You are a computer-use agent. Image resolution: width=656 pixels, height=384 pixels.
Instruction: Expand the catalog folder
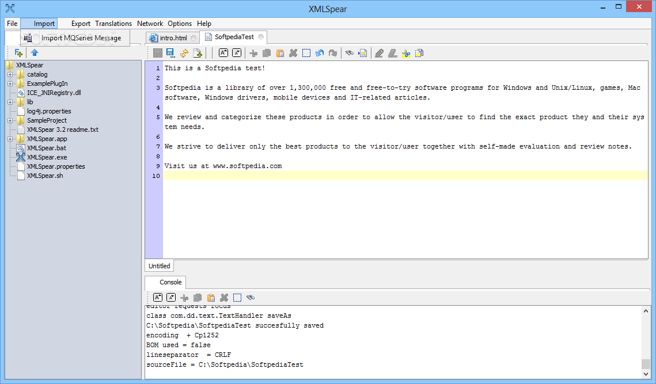click(10, 74)
